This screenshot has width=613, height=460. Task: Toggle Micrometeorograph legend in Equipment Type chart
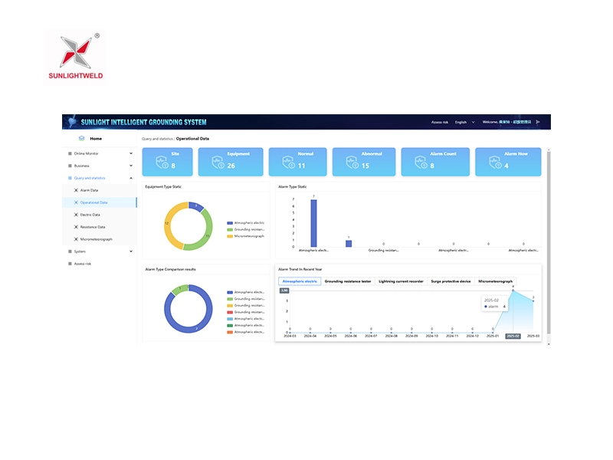230,236
